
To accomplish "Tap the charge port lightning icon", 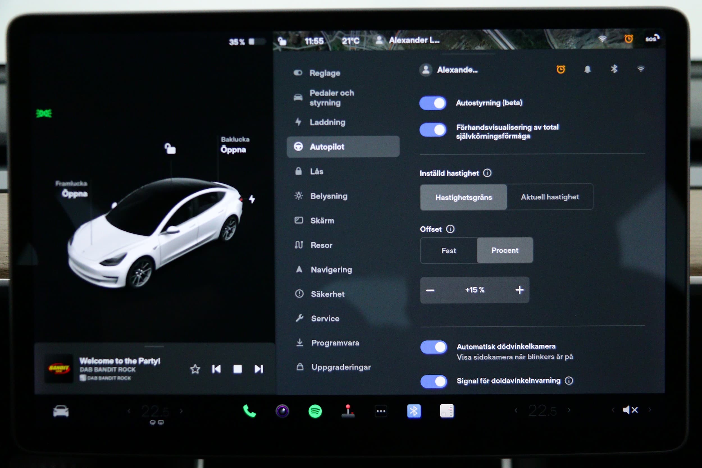I will click(252, 199).
